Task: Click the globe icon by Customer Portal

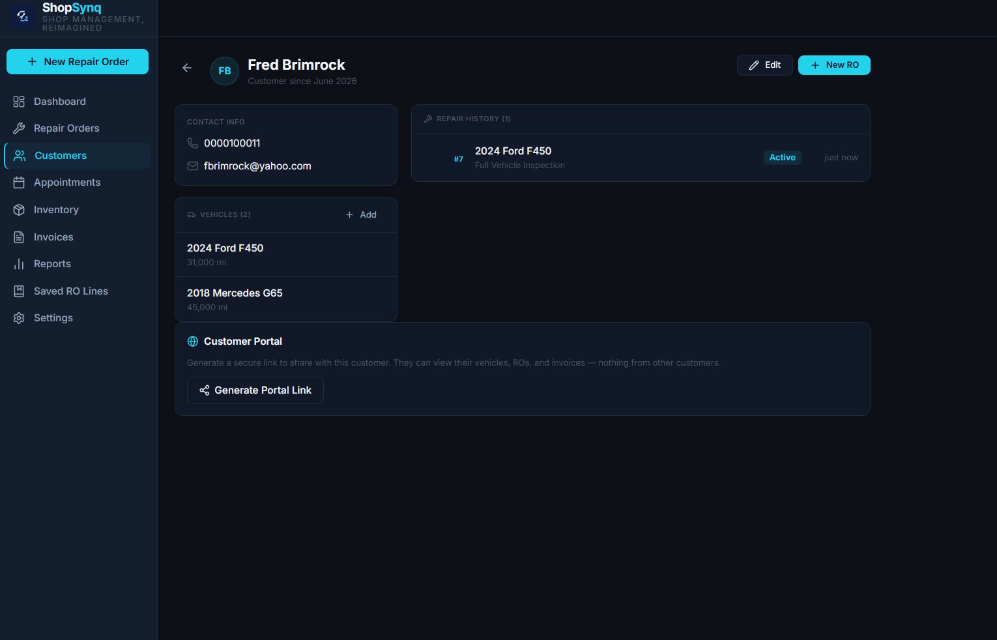Action: 193,342
